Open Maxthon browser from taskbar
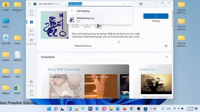 coord(90,109)
